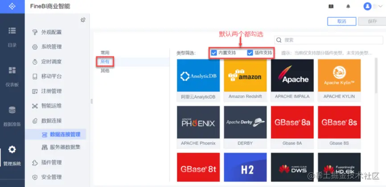Screen dimensions: 386x187
Task: Select the APACHE Phoenix data source
Action: pyautogui.click(x=198, y=127)
